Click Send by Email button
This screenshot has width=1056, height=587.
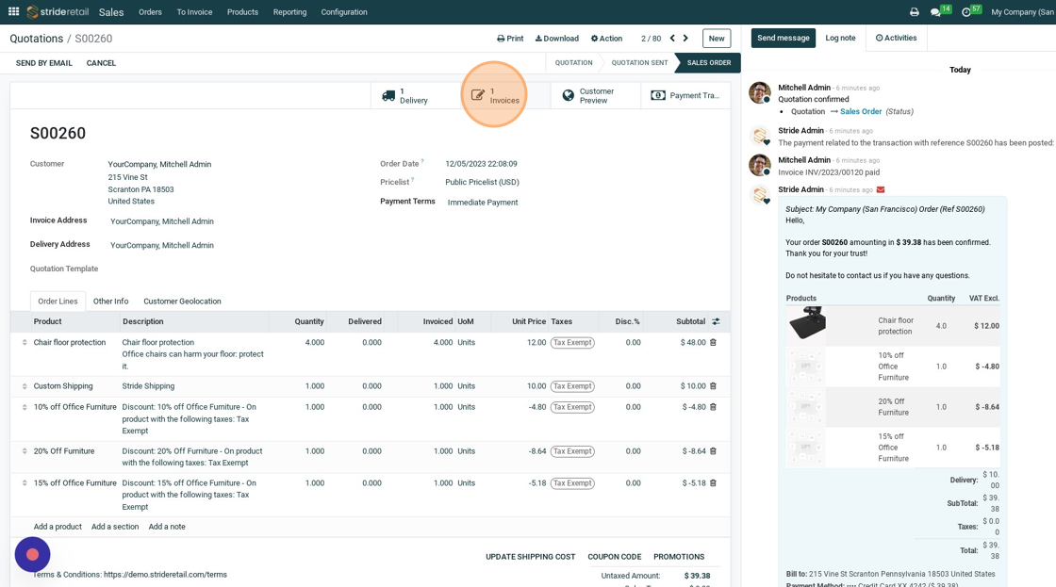click(43, 63)
